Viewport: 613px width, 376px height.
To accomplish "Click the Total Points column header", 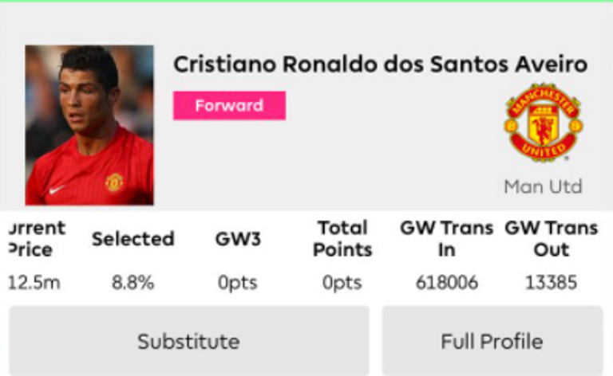I will tap(342, 239).
